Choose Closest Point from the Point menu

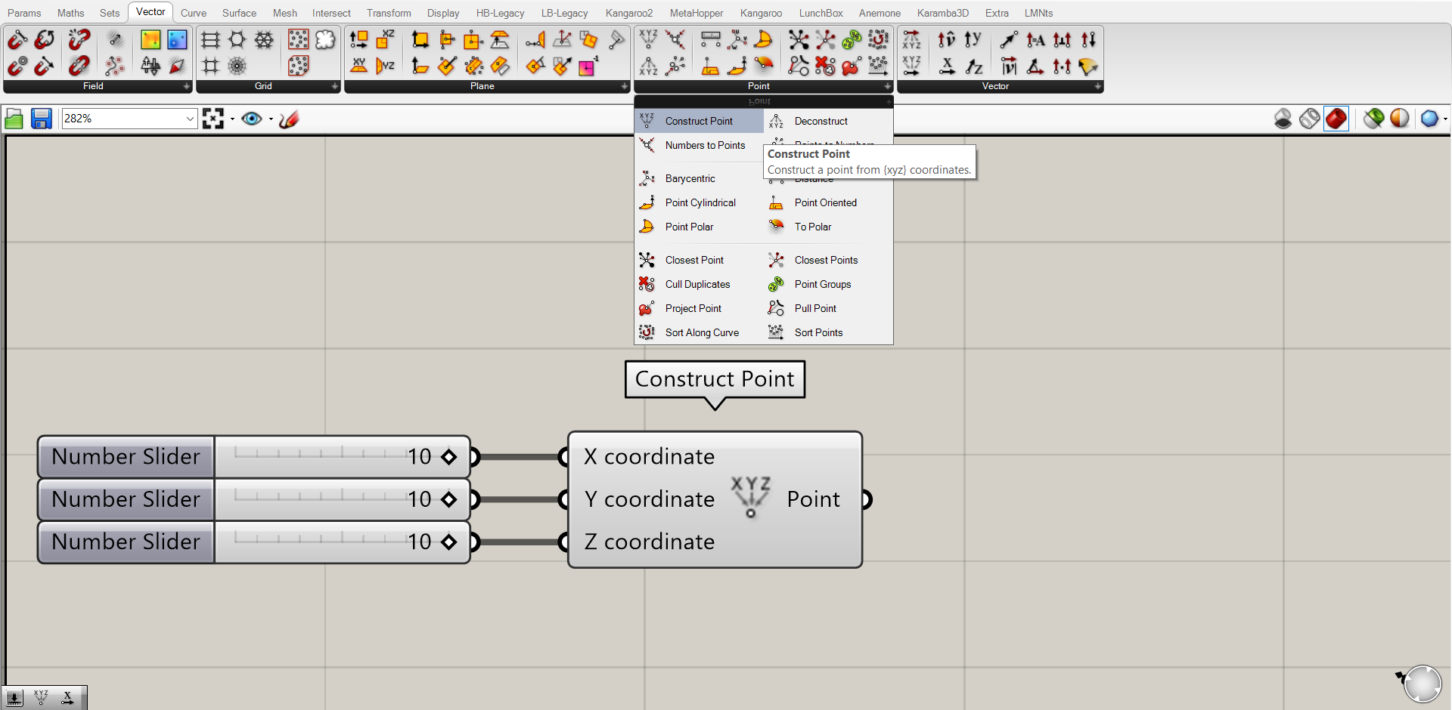tap(693, 260)
